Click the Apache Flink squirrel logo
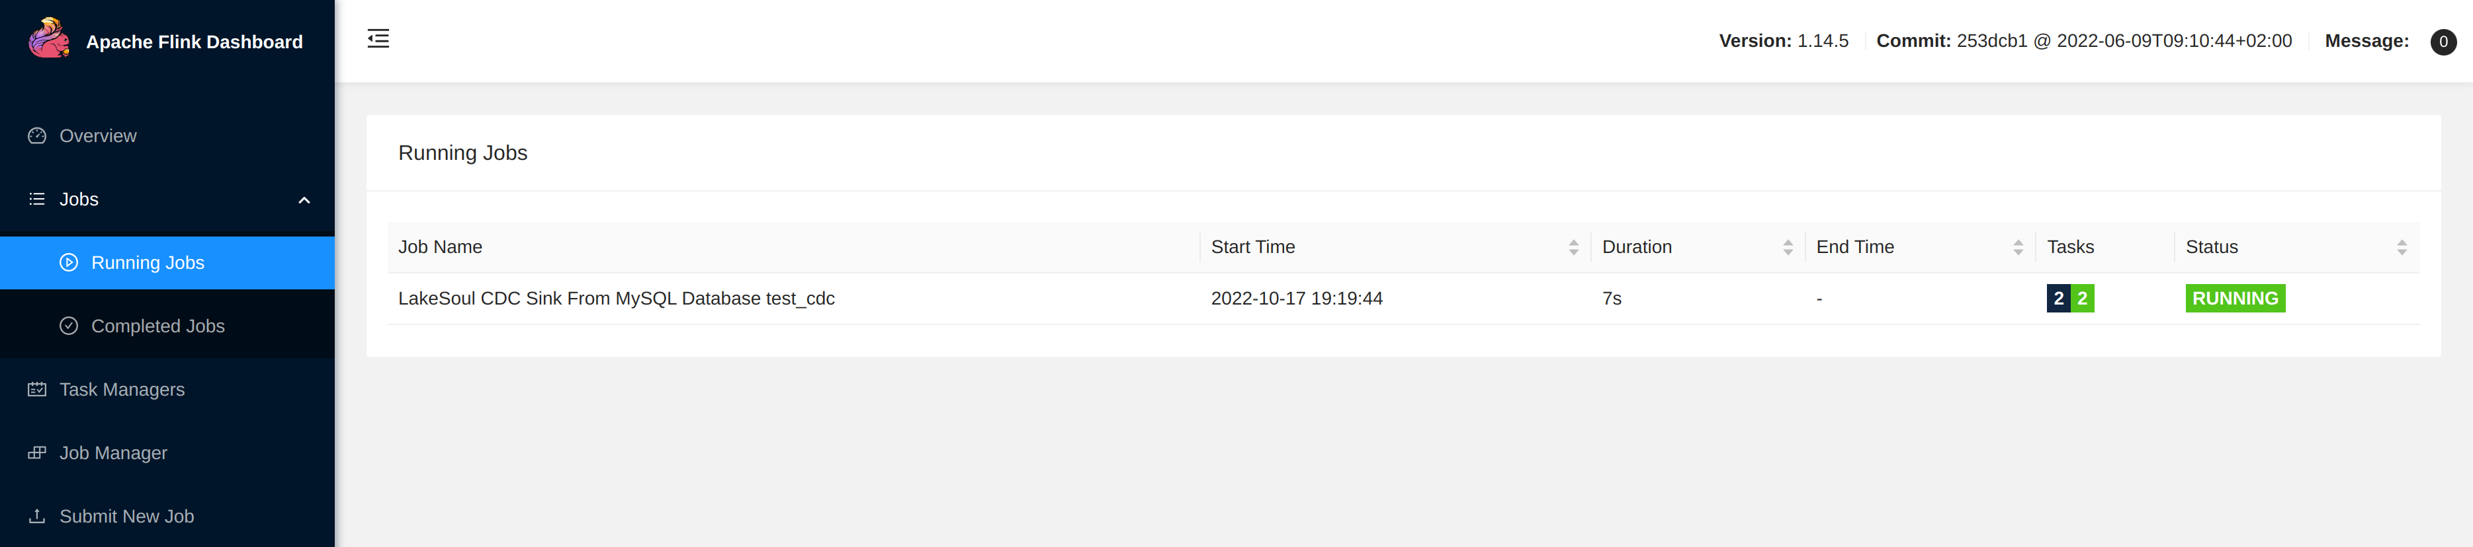 (x=49, y=39)
